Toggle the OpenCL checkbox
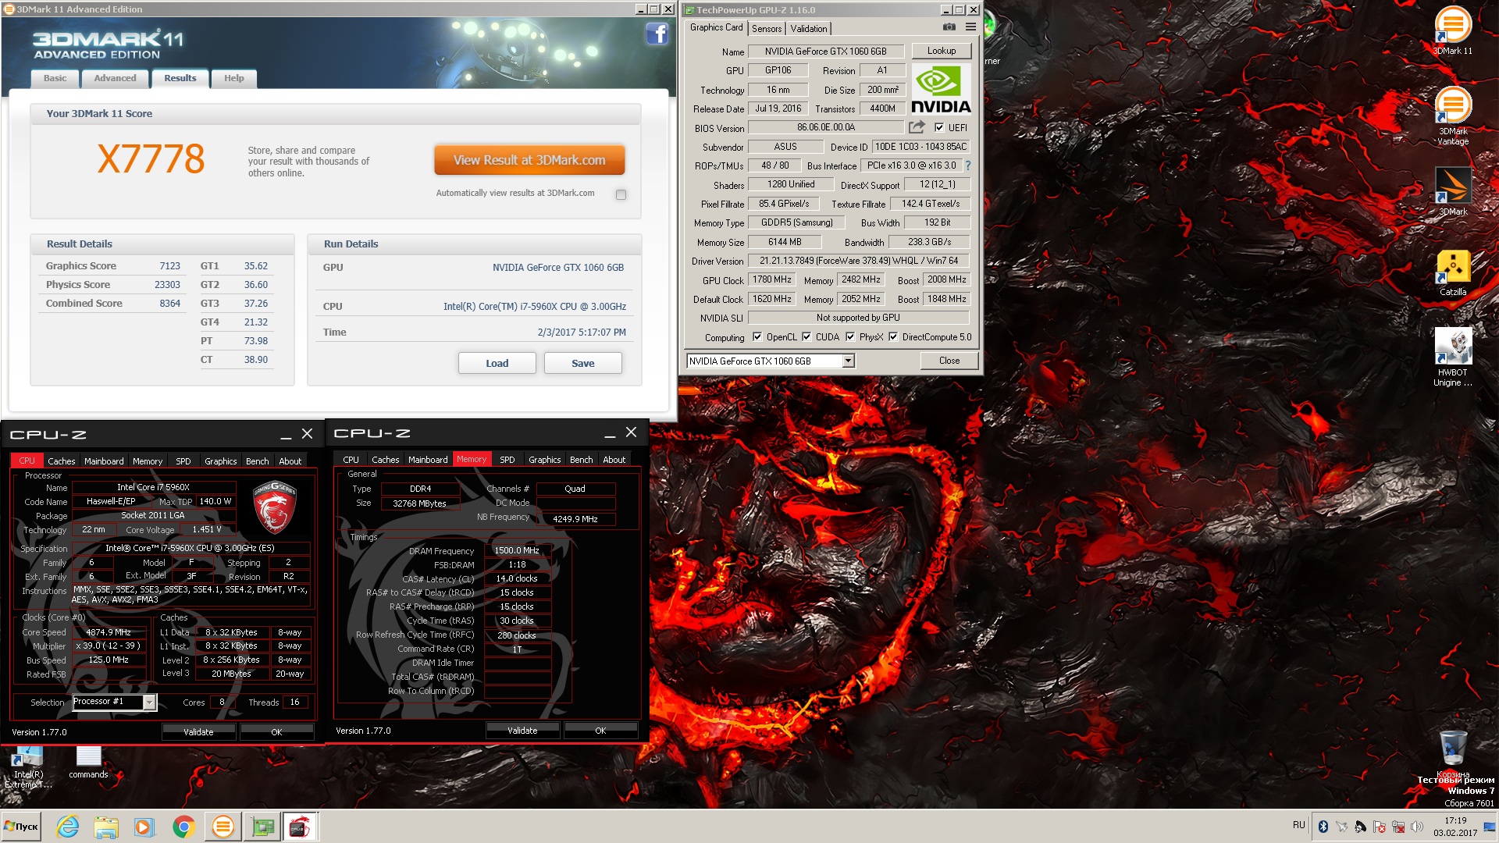The width and height of the screenshot is (1499, 843). pyautogui.click(x=757, y=337)
